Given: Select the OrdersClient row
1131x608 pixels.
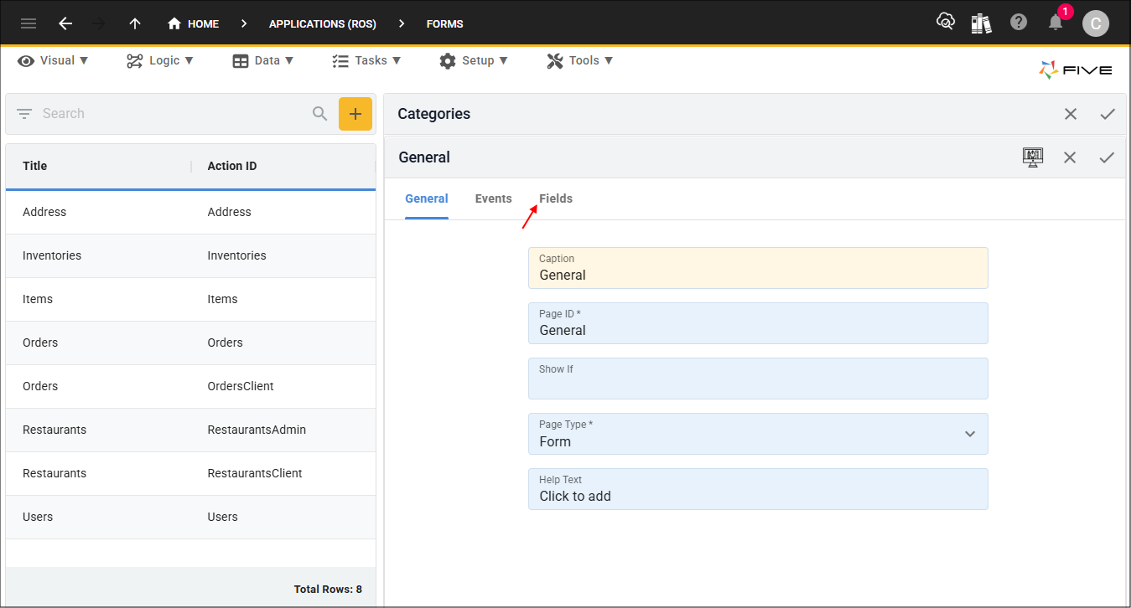Looking at the screenshot, I should click(190, 386).
